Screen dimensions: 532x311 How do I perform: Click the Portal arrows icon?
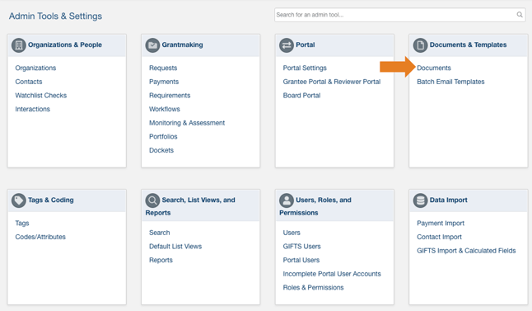287,45
